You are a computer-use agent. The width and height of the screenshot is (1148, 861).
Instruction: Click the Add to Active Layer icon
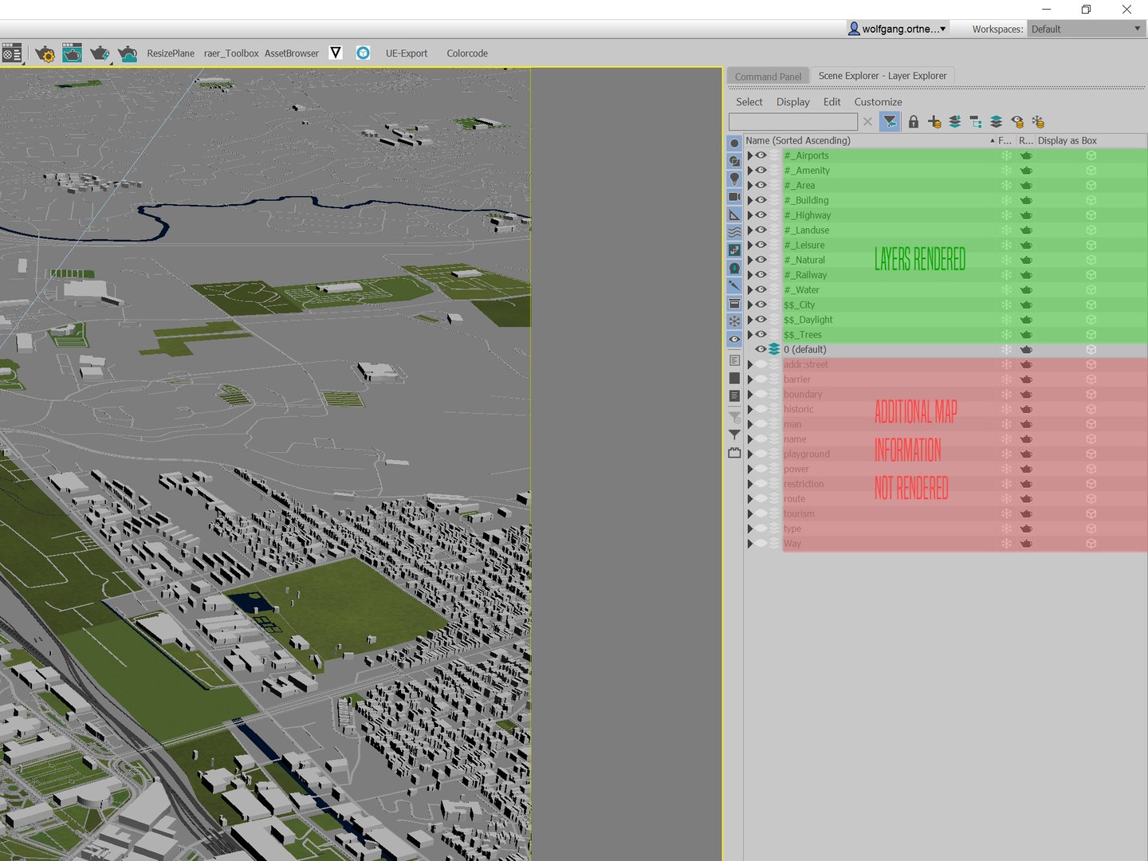955,122
